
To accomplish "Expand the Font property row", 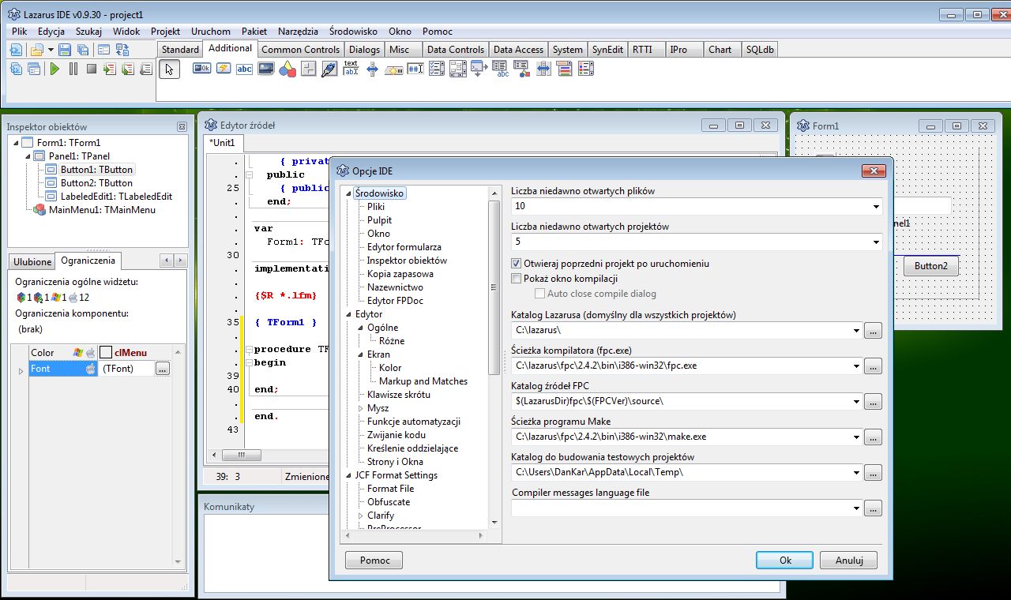I will coord(21,369).
